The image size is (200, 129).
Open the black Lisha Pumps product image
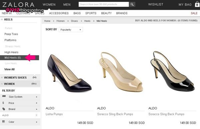pos(69,73)
